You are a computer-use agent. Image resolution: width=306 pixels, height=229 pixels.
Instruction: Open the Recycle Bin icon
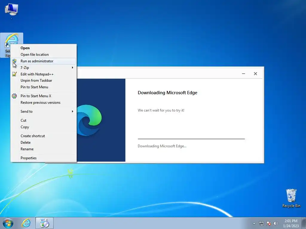(x=291, y=198)
